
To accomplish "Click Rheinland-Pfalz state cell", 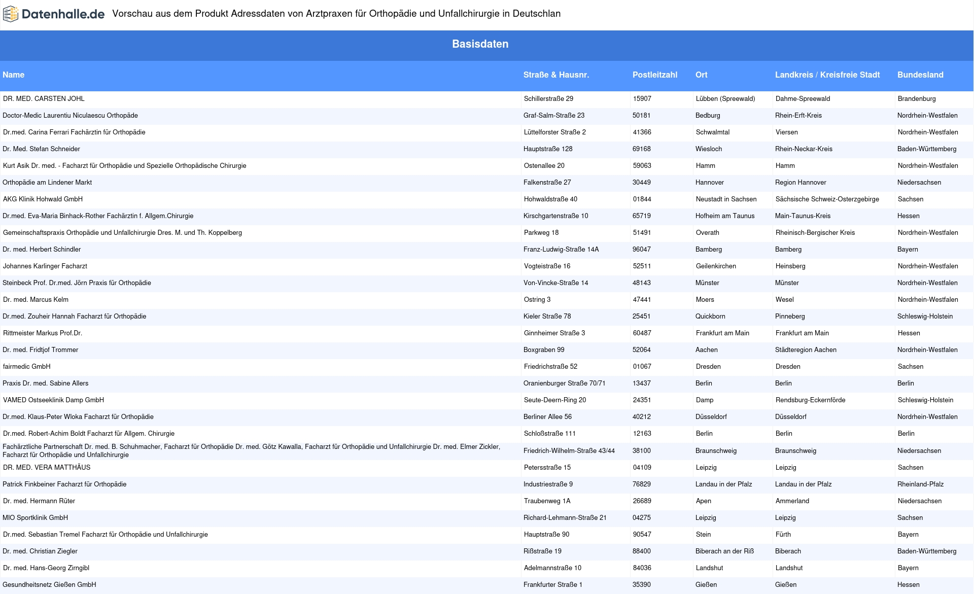I will [x=920, y=484].
